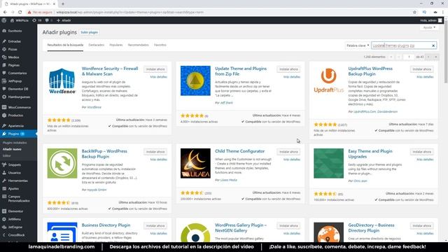Screen dimensions: 448x252
Task: View Más detalles for Child Theme Configurator
Action: tap(292, 160)
